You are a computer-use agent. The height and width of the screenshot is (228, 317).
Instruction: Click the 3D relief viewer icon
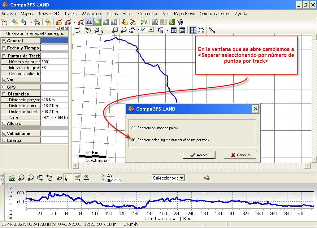tap(144, 22)
